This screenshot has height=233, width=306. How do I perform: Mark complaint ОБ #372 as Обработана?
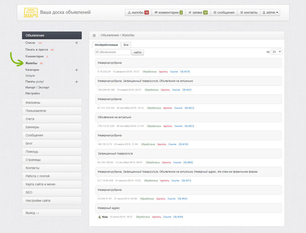point(151,181)
